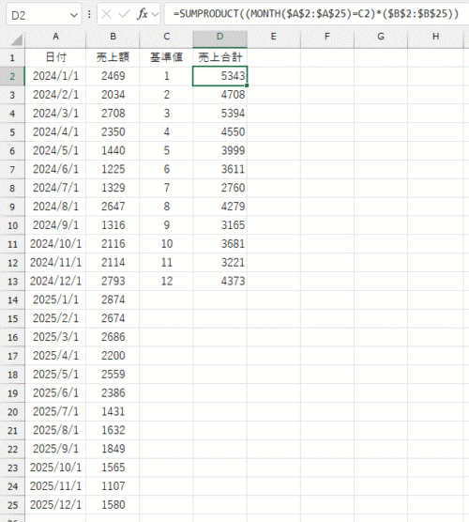Select sales cell with value 2647
This screenshot has width=469, height=522.
[113, 207]
